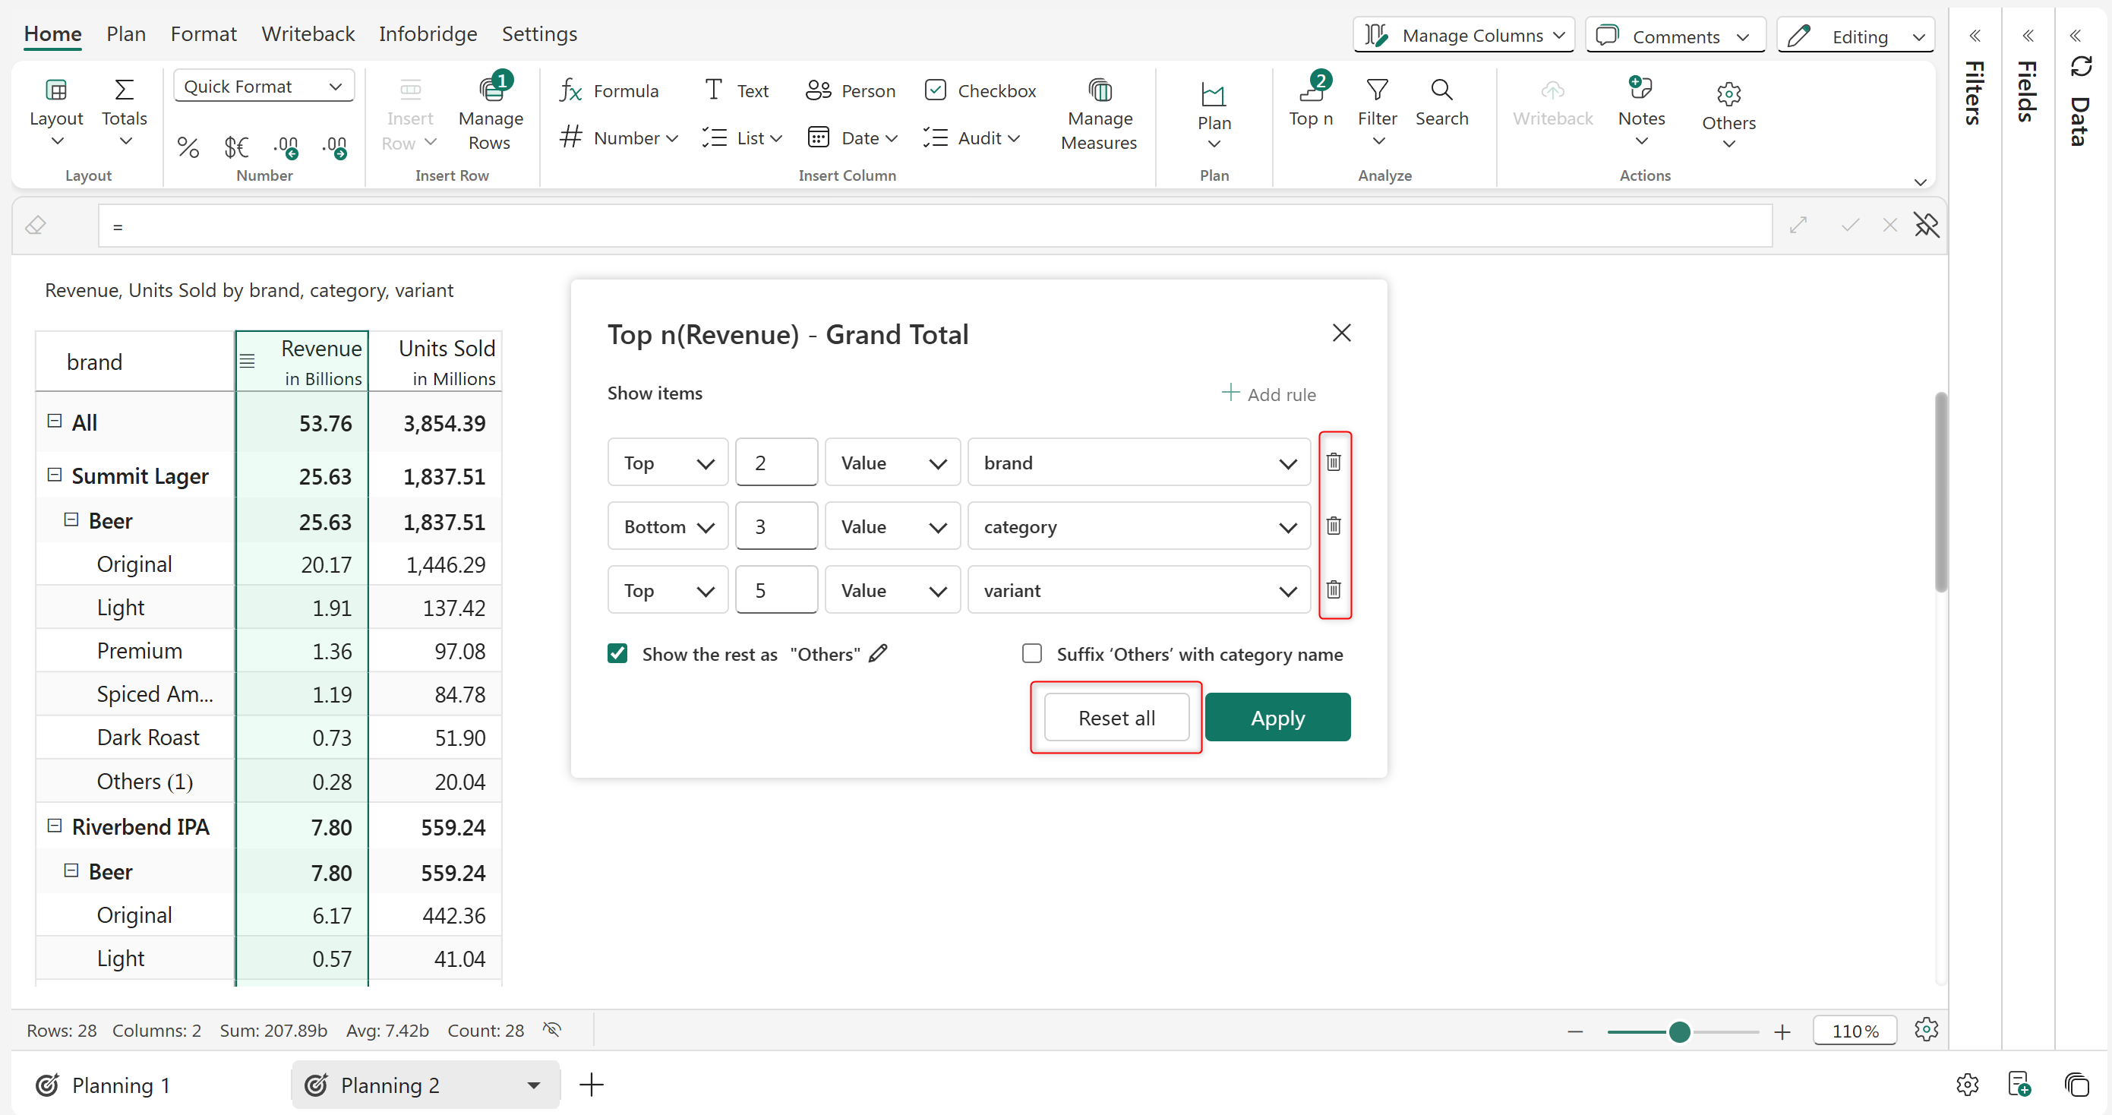Viewport: 2112px width, 1115px height.
Task: Enable Suffix Others with category name
Action: pos(1031,653)
